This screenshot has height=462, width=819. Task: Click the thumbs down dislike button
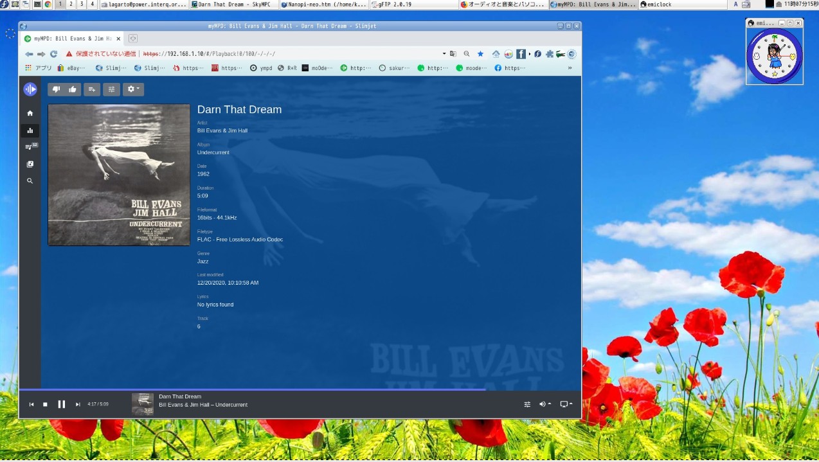click(x=56, y=89)
